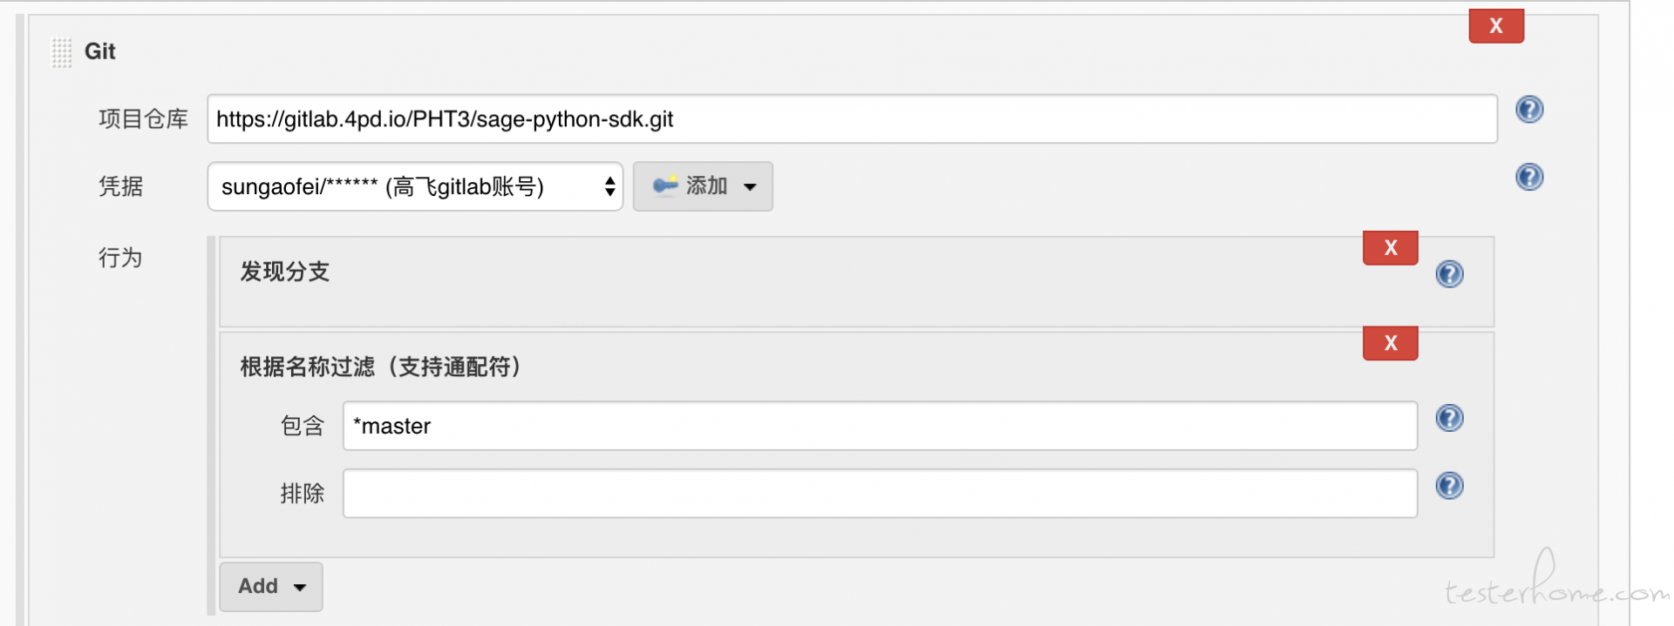Screen dimensions: 1674x626
Task: Open the credentials dropdown sungaofei
Action: coord(415,186)
